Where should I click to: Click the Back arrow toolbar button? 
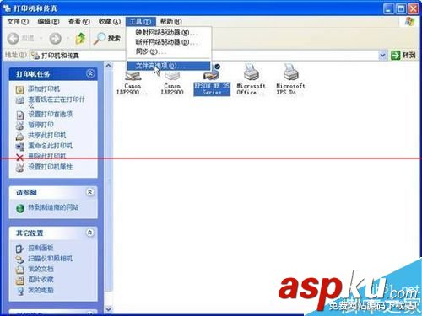click(14, 39)
